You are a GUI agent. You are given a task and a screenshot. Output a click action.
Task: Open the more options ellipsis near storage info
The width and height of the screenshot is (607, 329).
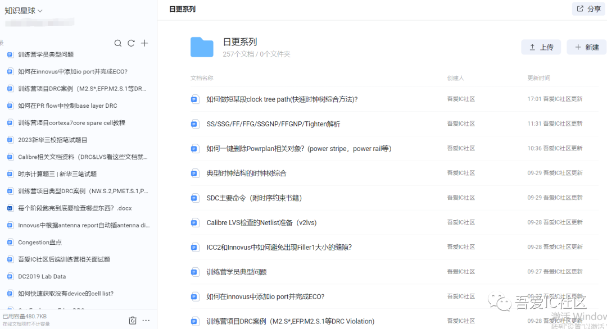tap(146, 320)
